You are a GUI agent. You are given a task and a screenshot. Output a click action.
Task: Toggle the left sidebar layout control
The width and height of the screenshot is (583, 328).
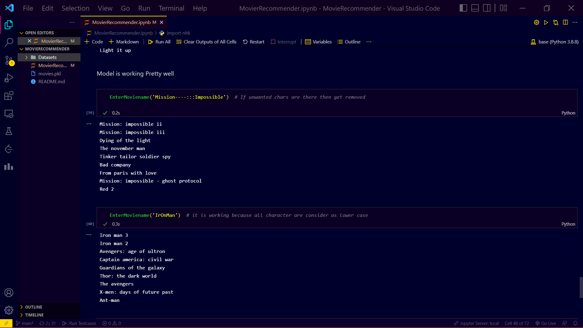(x=463, y=8)
